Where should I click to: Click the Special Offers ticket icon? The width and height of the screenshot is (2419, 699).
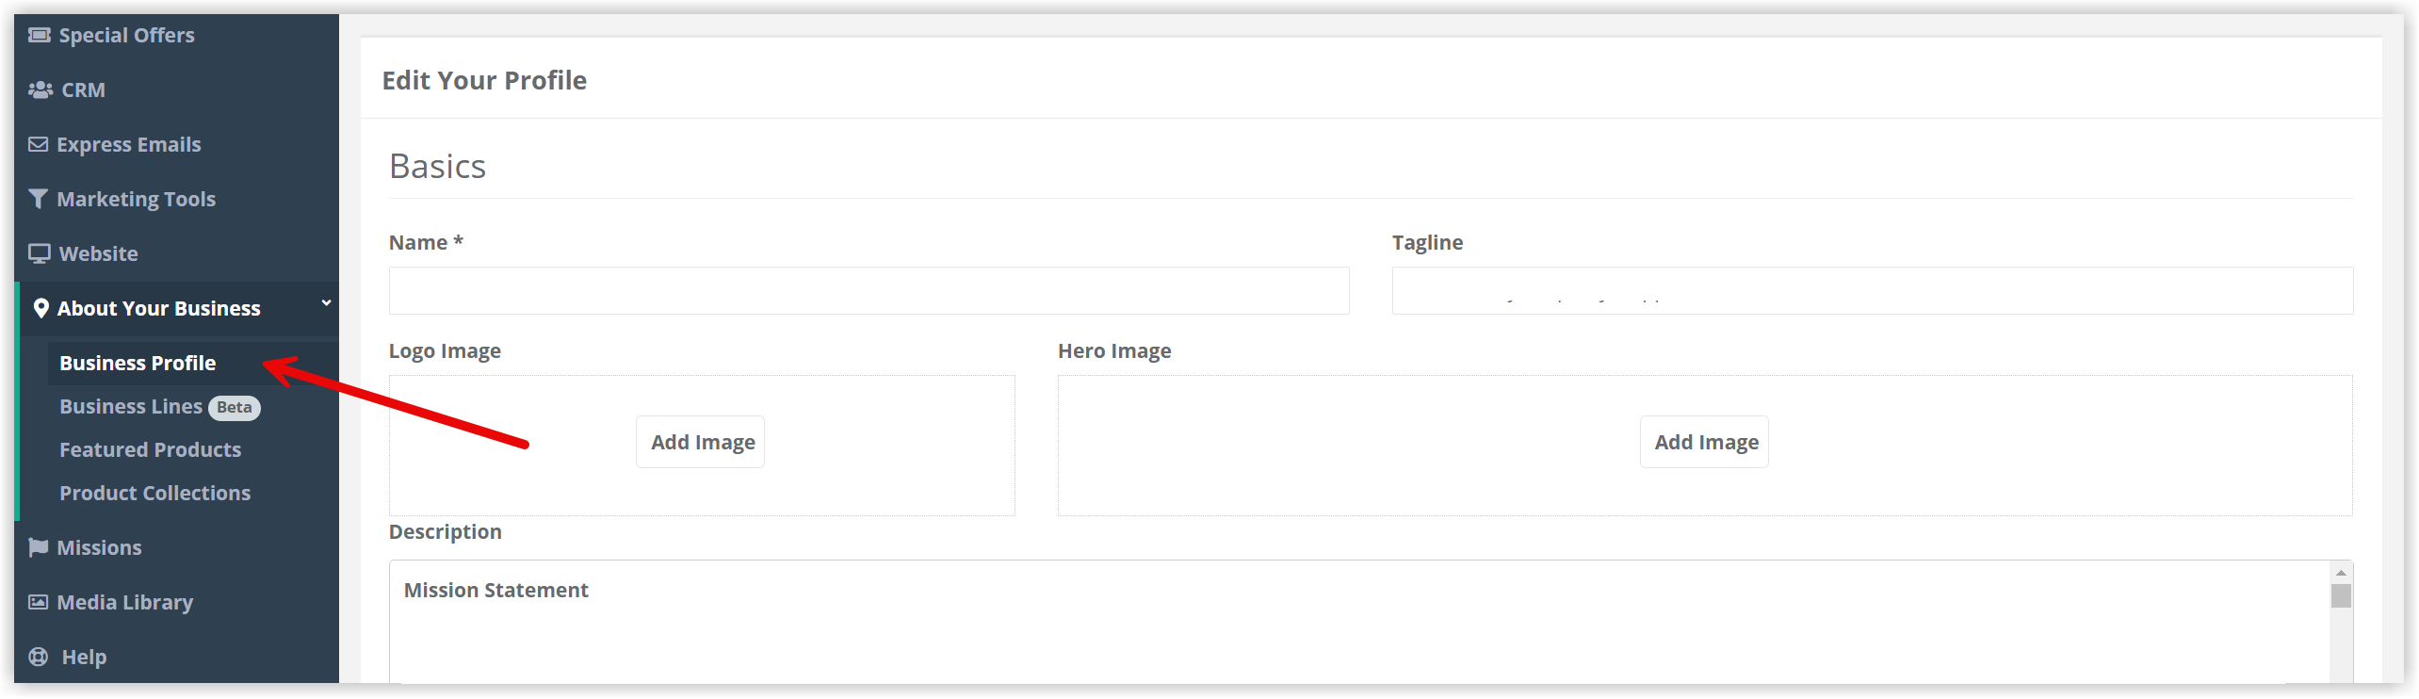point(39,35)
